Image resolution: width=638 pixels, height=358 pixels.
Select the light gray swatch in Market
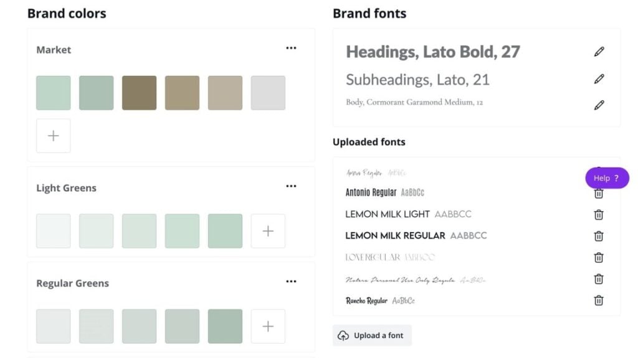(x=268, y=93)
